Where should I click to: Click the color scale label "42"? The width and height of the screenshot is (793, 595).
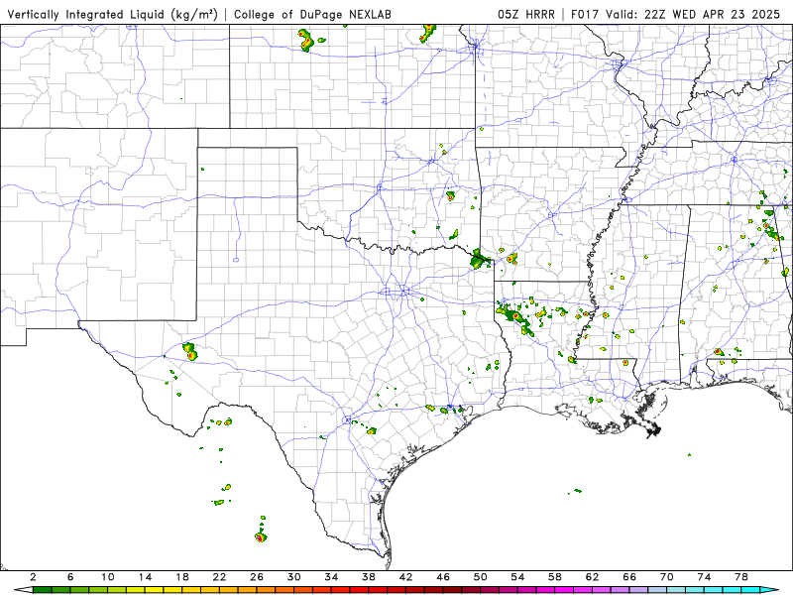point(405,577)
